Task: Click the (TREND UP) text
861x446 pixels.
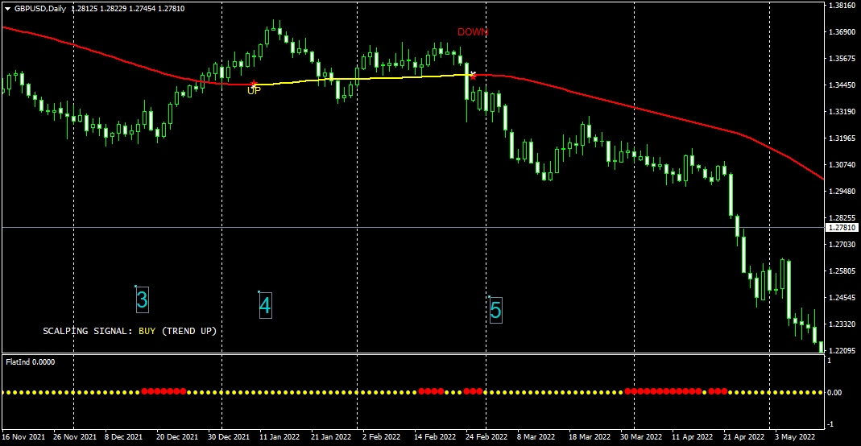Action: pyautogui.click(x=189, y=331)
